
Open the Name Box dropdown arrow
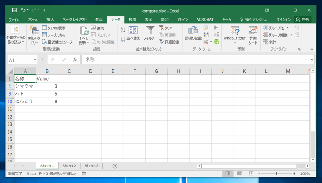coord(35,60)
